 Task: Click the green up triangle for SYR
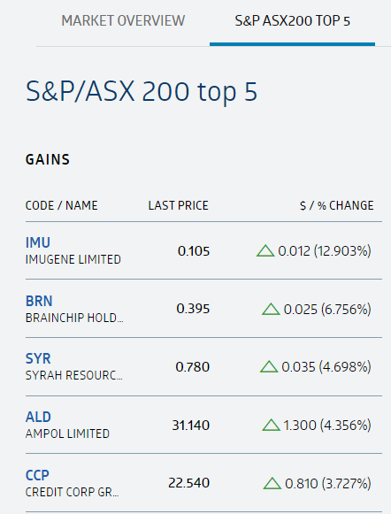[x=269, y=367]
